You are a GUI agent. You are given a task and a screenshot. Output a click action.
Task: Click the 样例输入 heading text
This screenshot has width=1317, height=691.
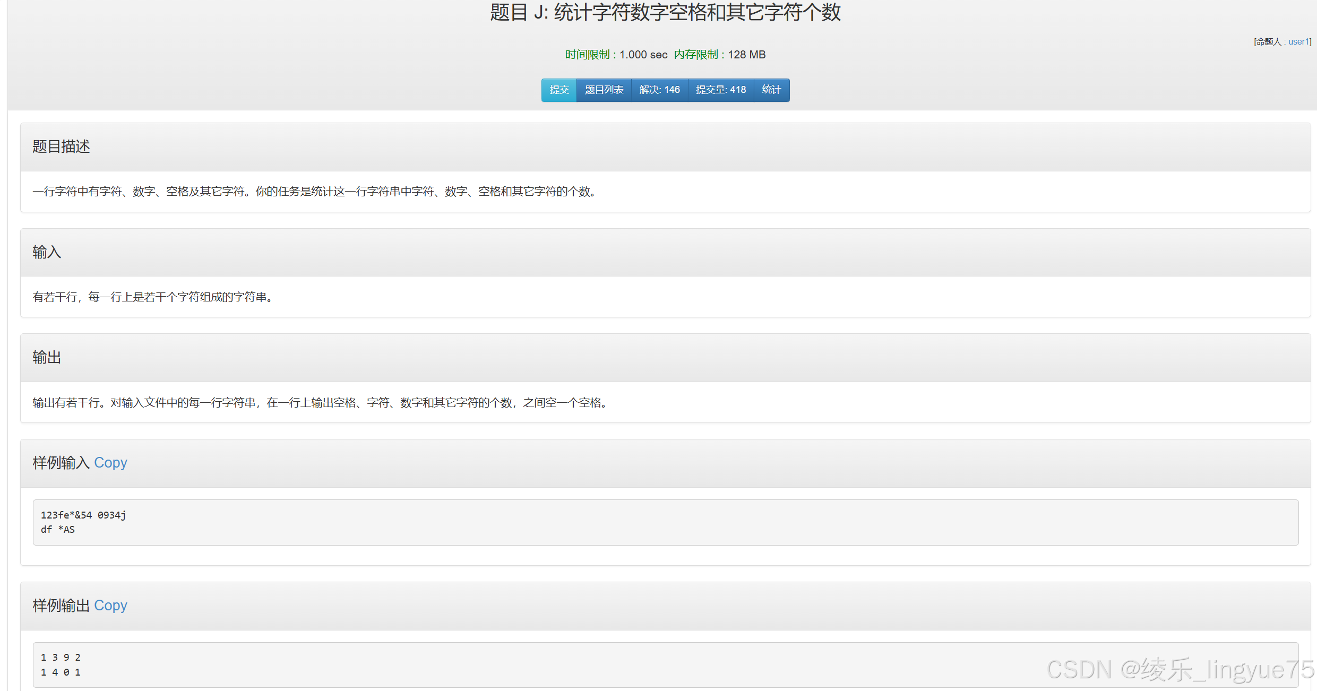(61, 463)
